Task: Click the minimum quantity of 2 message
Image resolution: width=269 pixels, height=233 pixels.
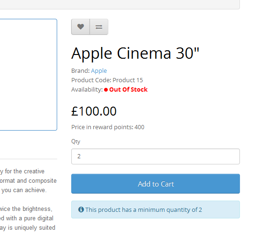Action: click(x=143, y=210)
